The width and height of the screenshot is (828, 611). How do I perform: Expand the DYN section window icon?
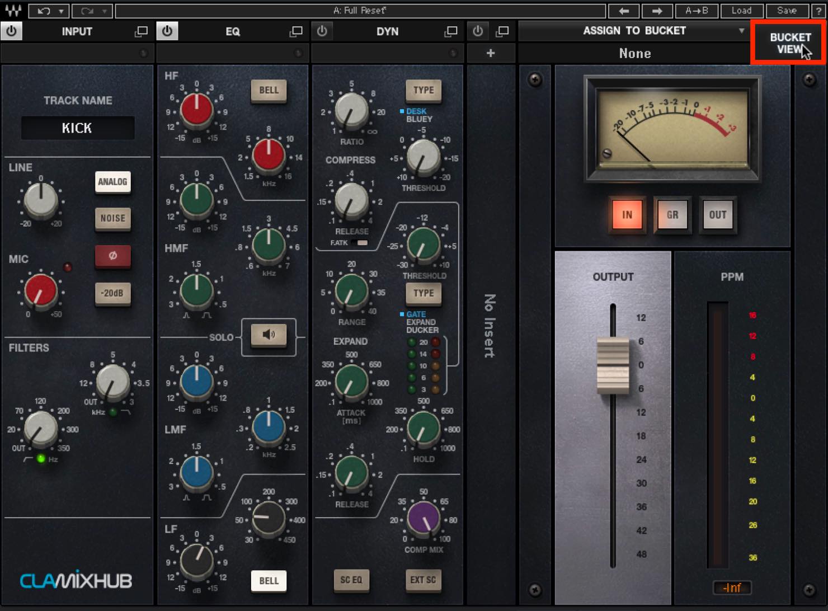pos(450,32)
